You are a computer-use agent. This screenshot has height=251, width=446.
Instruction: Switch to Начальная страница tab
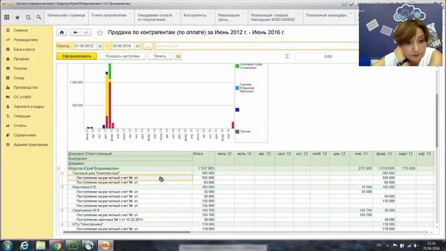pyautogui.click(x=66, y=17)
